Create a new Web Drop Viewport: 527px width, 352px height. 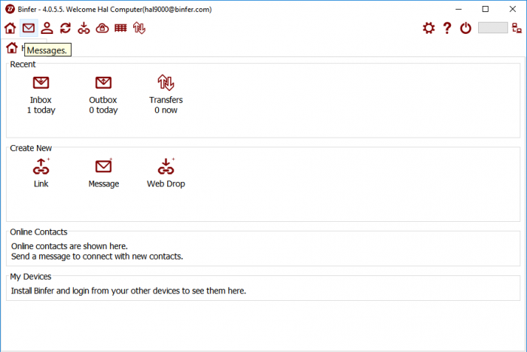166,173
